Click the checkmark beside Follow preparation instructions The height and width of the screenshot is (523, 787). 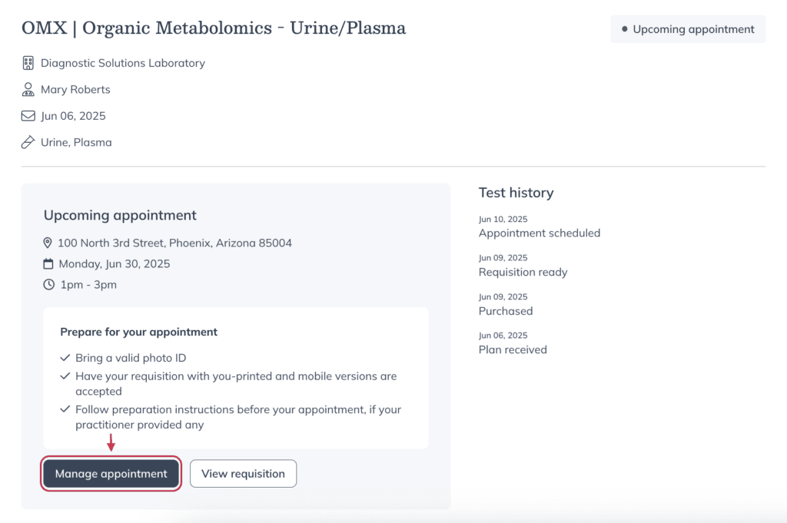click(65, 409)
